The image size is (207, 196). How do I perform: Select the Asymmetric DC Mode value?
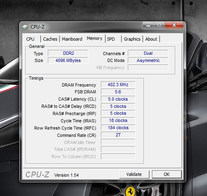(148, 60)
